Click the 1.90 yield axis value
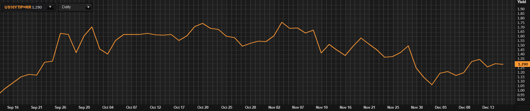The height and width of the screenshot is (111, 530). (521, 9)
